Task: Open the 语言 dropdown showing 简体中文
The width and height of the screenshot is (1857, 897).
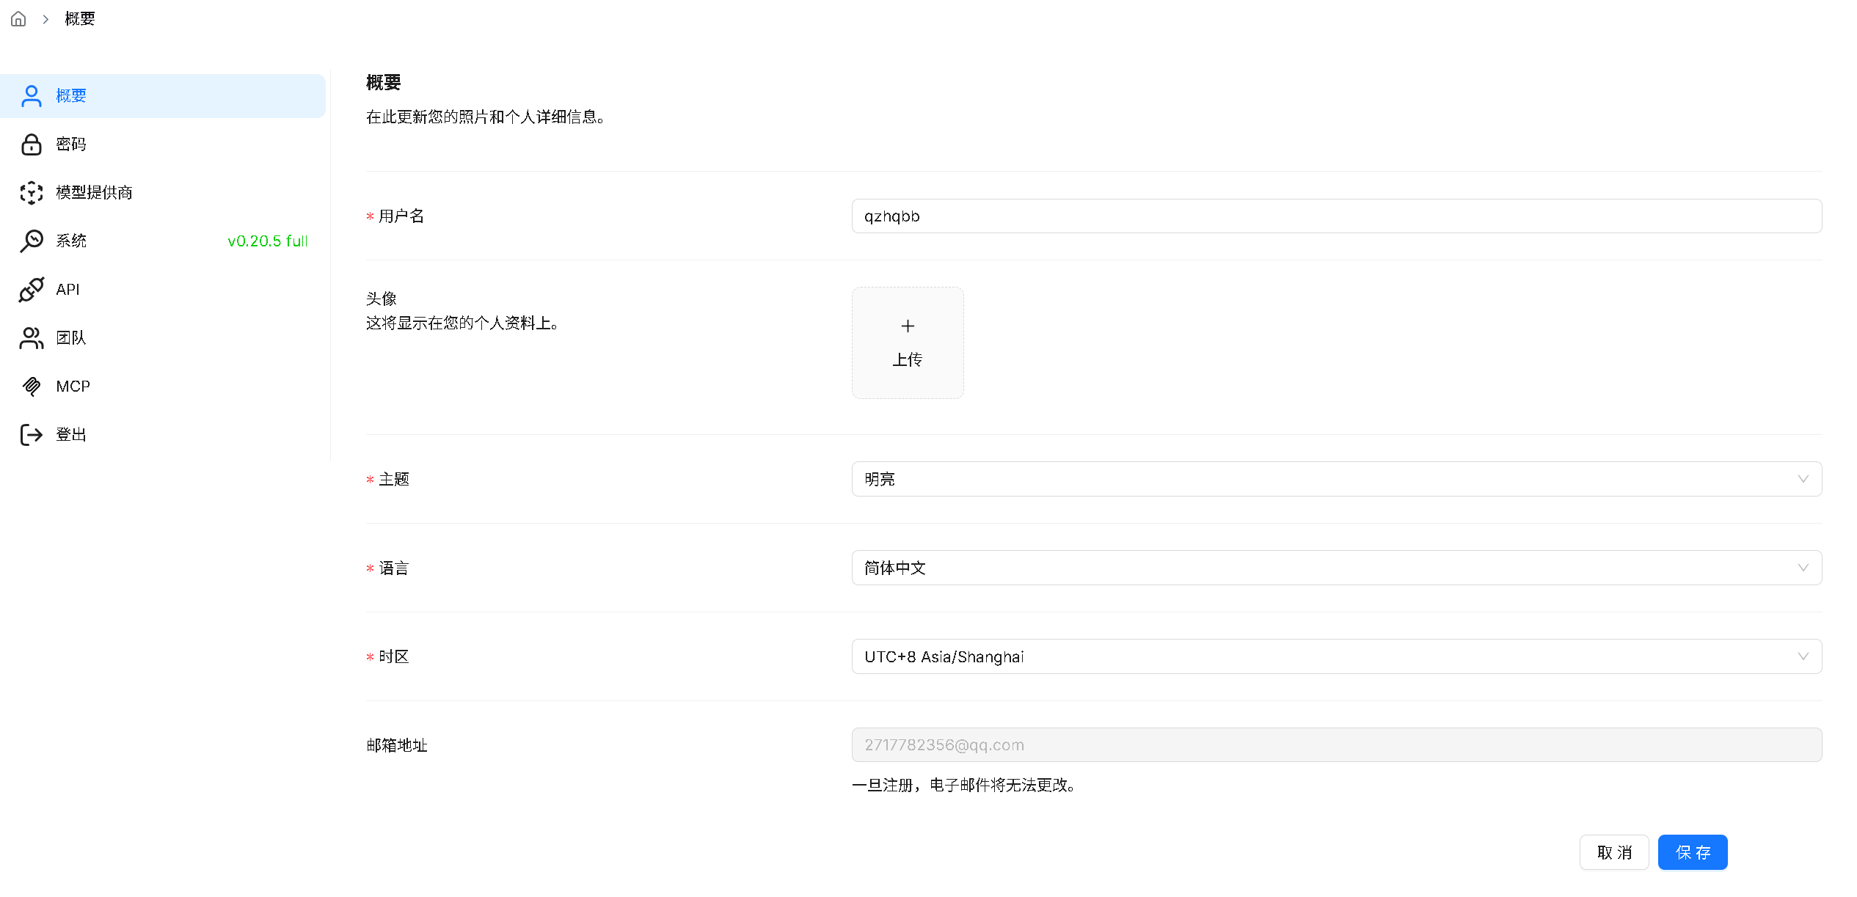Action: pyautogui.click(x=1336, y=568)
